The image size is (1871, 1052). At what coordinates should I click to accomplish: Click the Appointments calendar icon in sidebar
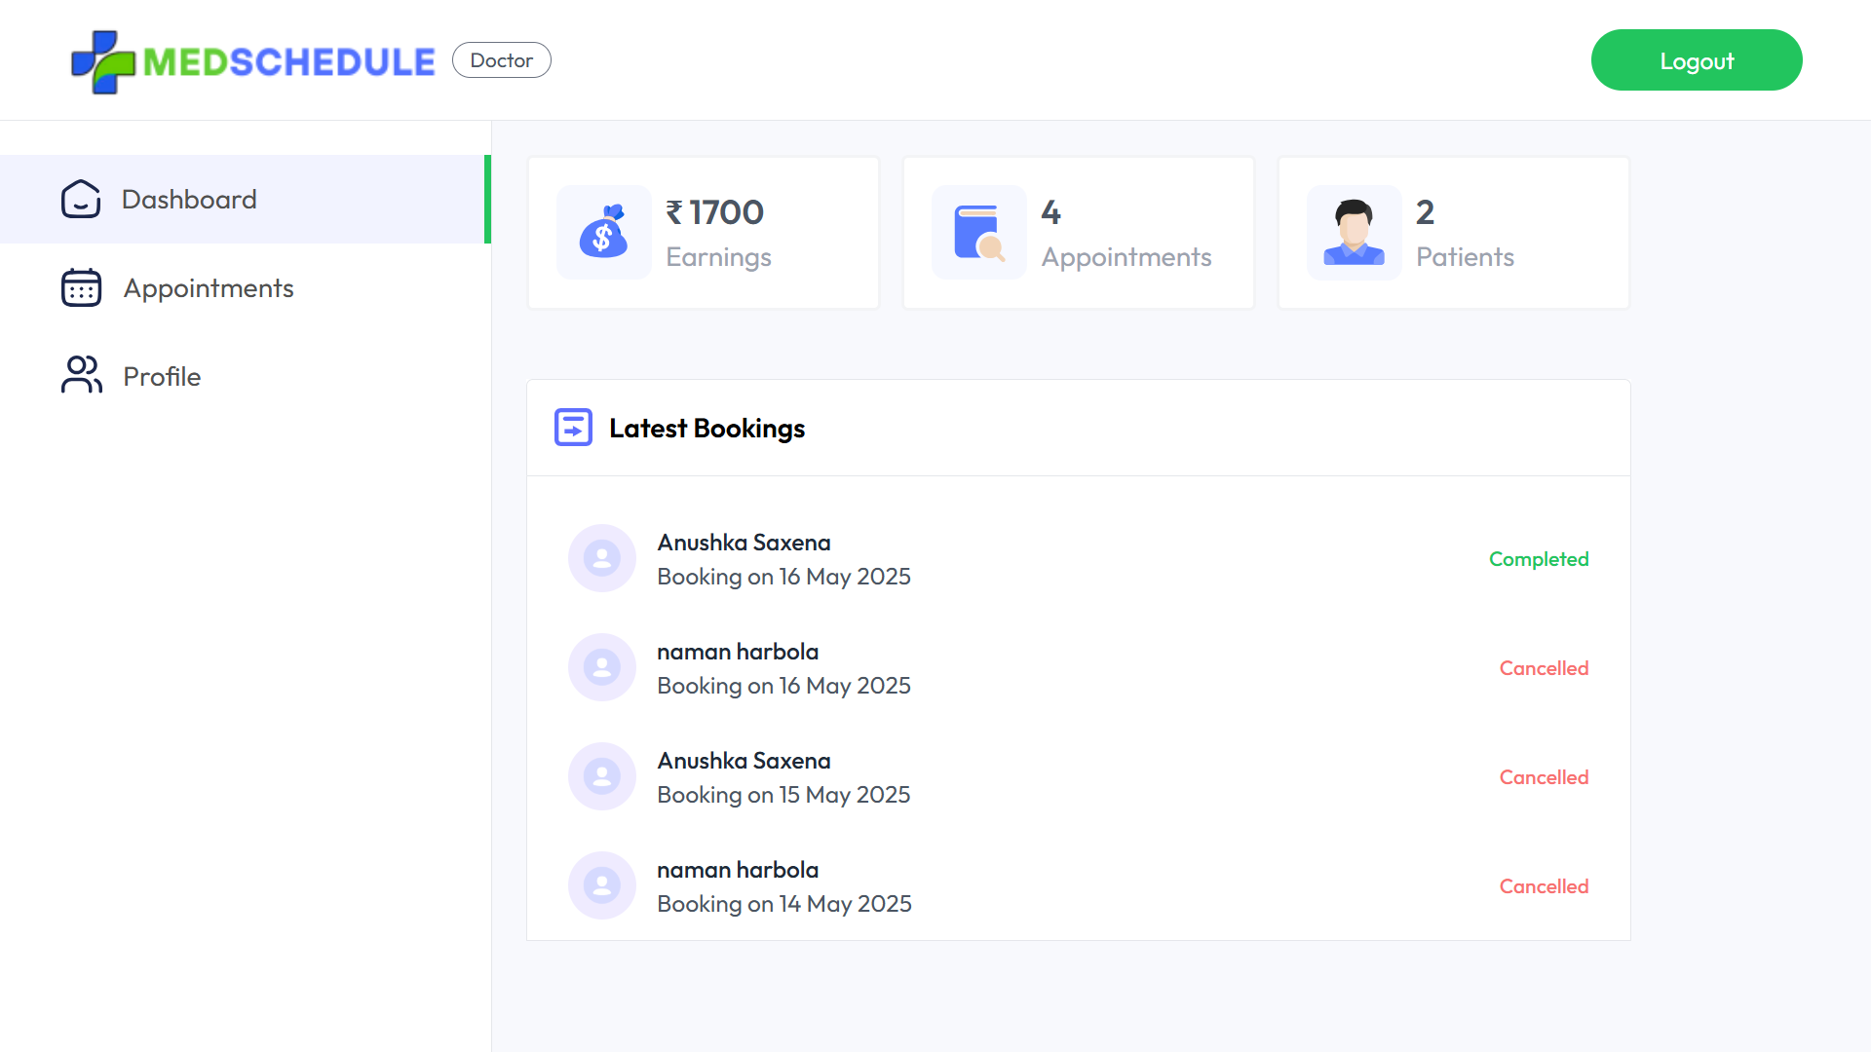pyautogui.click(x=81, y=288)
